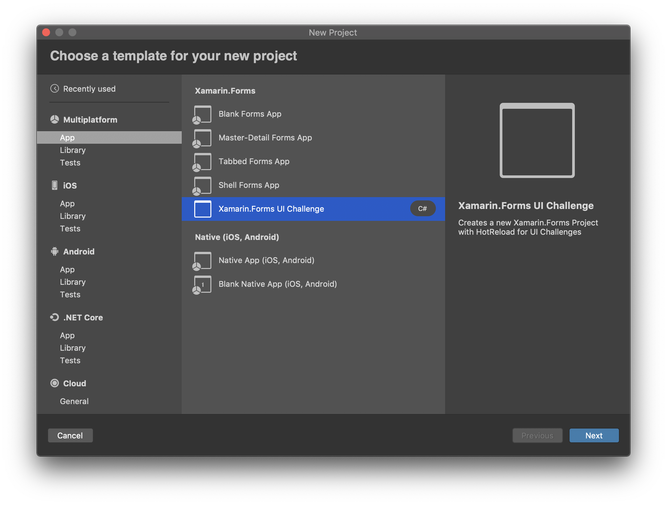Click the Cancel button
This screenshot has width=667, height=505.
(x=70, y=435)
